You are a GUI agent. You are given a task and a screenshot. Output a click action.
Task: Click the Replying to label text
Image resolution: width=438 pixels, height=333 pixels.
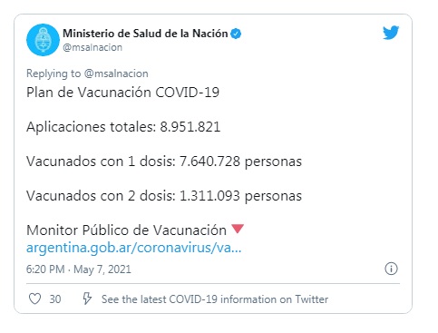(x=54, y=73)
